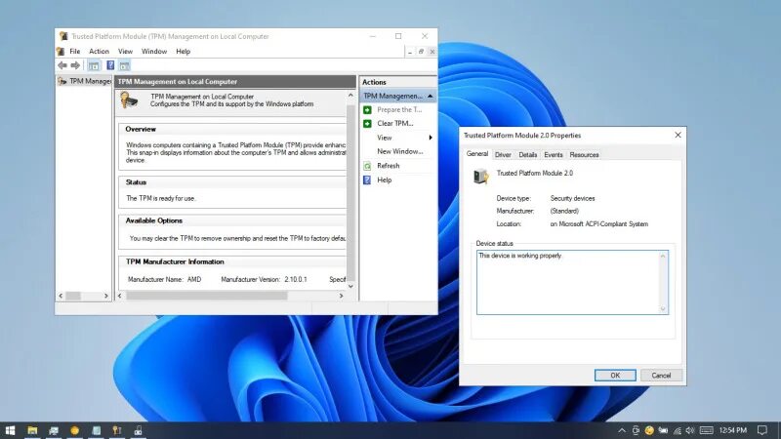Click the Forward arrow in TPM toolbar
The image size is (781, 439).
click(75, 65)
